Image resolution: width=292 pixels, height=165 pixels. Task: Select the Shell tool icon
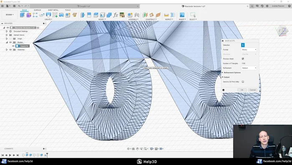tap(102, 15)
